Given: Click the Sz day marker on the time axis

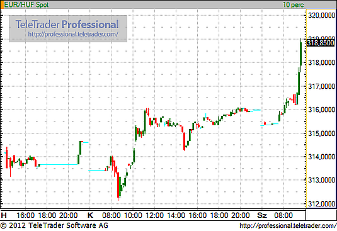Looking at the screenshot, I should pyautogui.click(x=262, y=215).
